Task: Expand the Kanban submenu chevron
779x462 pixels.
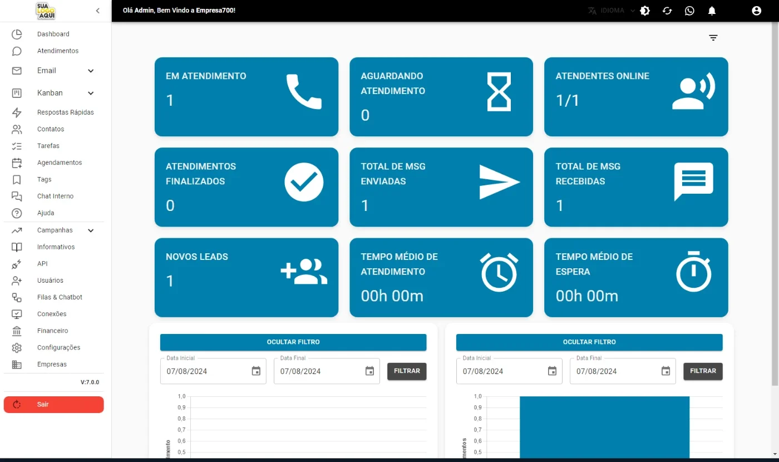Action: [91, 93]
